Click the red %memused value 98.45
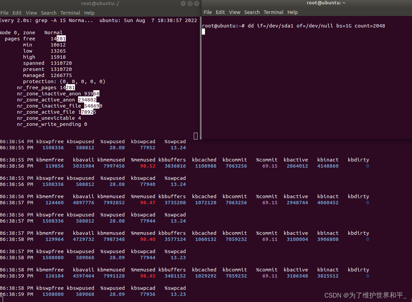Viewport: 412px width, 302px height. pyautogui.click(x=148, y=276)
